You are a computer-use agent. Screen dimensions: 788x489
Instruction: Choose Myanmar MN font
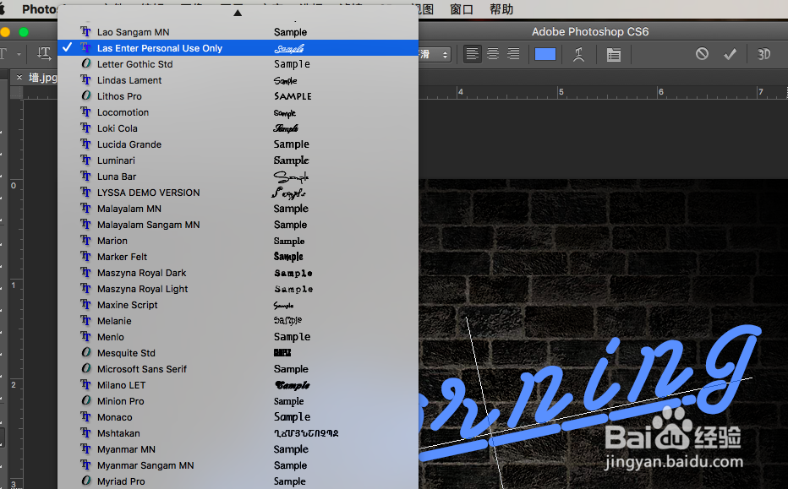pyautogui.click(x=238, y=450)
